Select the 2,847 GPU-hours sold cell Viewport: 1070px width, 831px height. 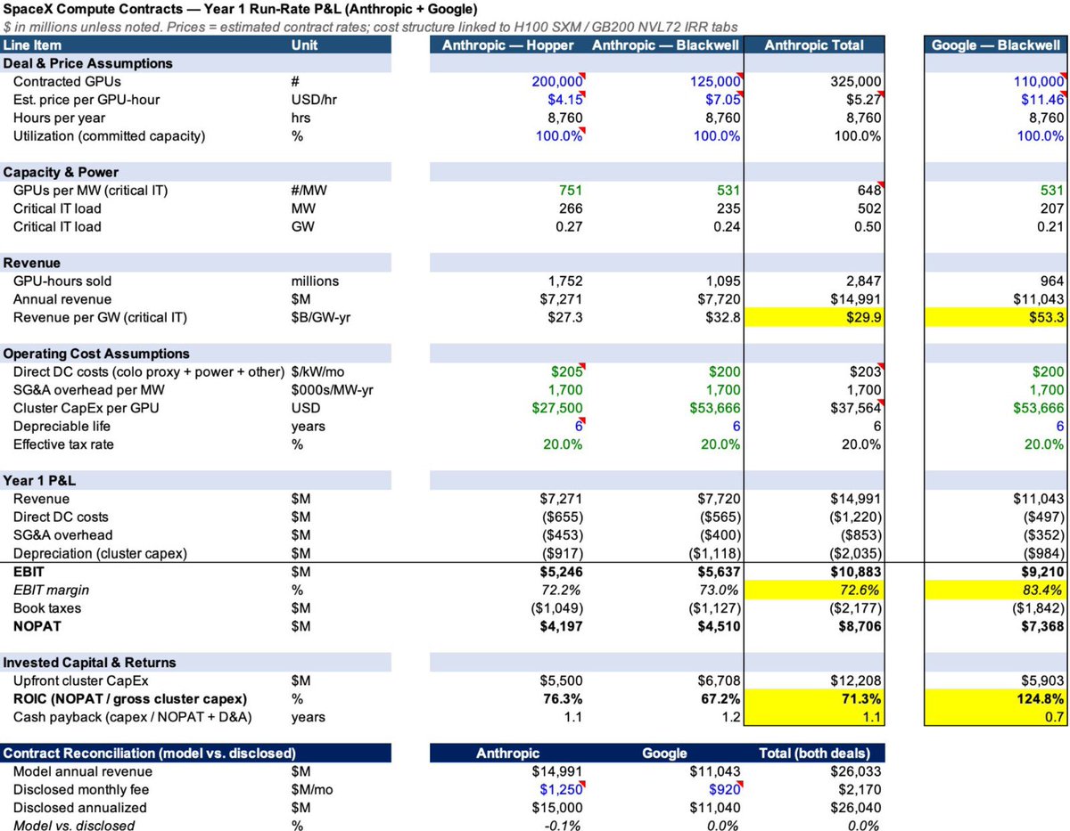click(862, 281)
